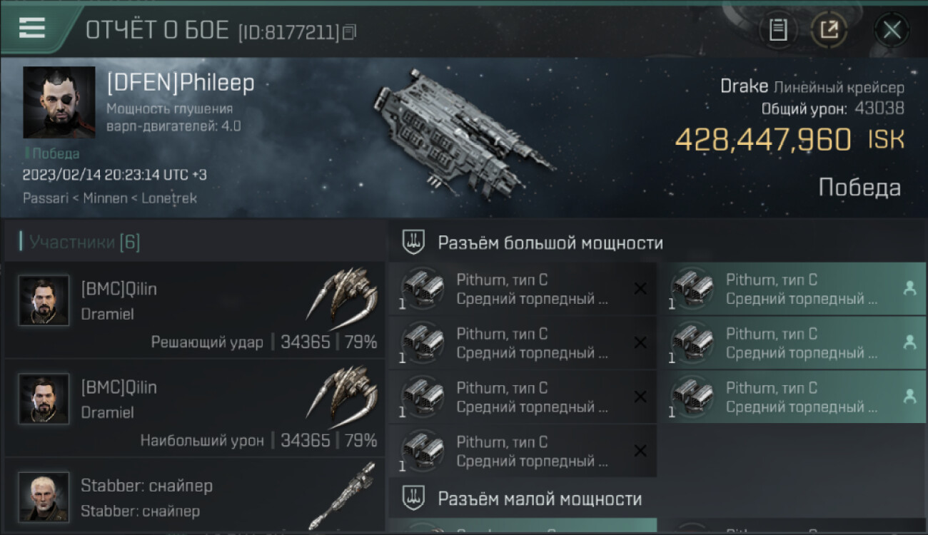Copy the battle report ID icon

tap(349, 32)
